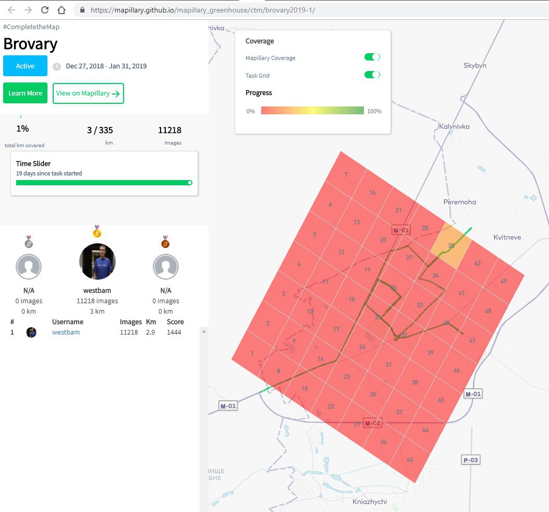Select grid tile 1 on map
Image resolution: width=549 pixels, height=512 pixels.
[x=252, y=353]
